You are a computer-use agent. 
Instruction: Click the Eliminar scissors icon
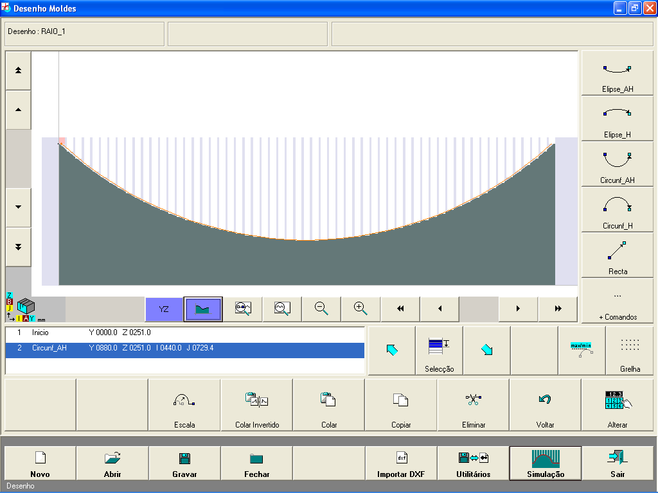click(474, 400)
